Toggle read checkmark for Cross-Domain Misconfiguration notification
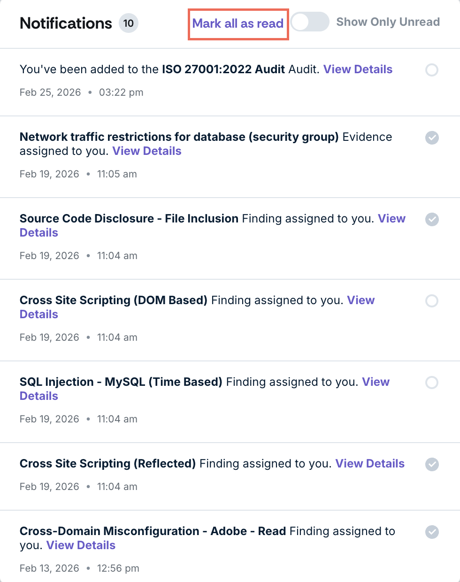Viewport: 460px width, 582px height. (x=432, y=532)
